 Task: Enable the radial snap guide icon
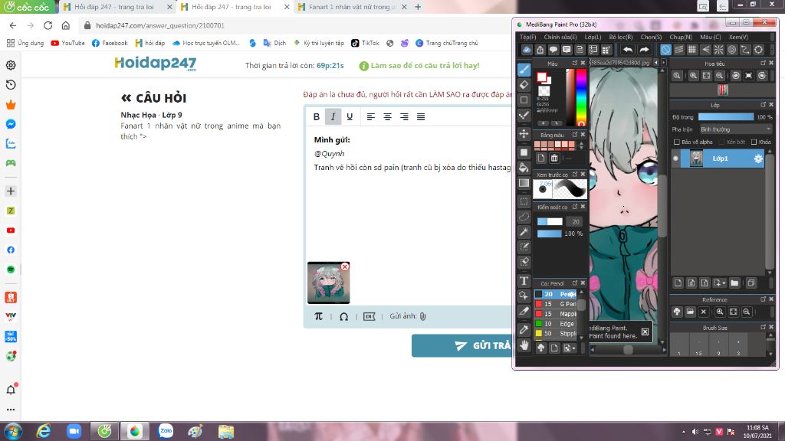pyautogui.click(x=718, y=50)
